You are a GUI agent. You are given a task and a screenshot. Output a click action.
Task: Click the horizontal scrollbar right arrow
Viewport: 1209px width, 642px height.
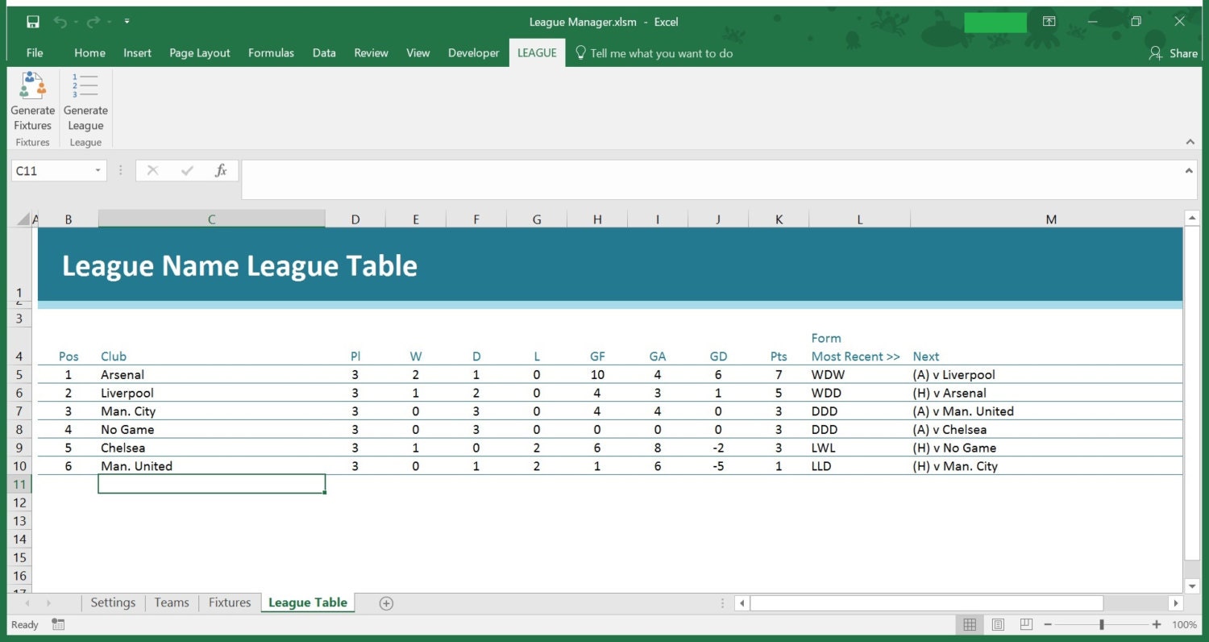(1177, 602)
